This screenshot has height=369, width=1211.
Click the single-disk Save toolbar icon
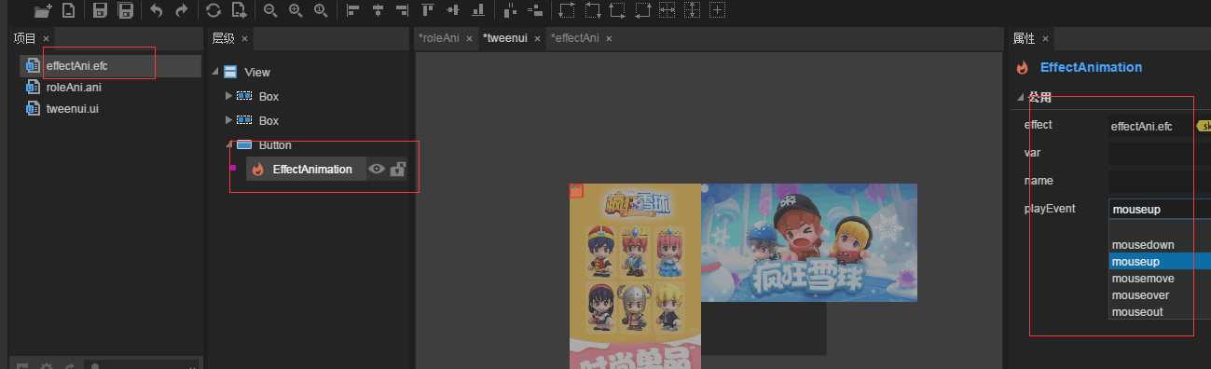coord(100,11)
